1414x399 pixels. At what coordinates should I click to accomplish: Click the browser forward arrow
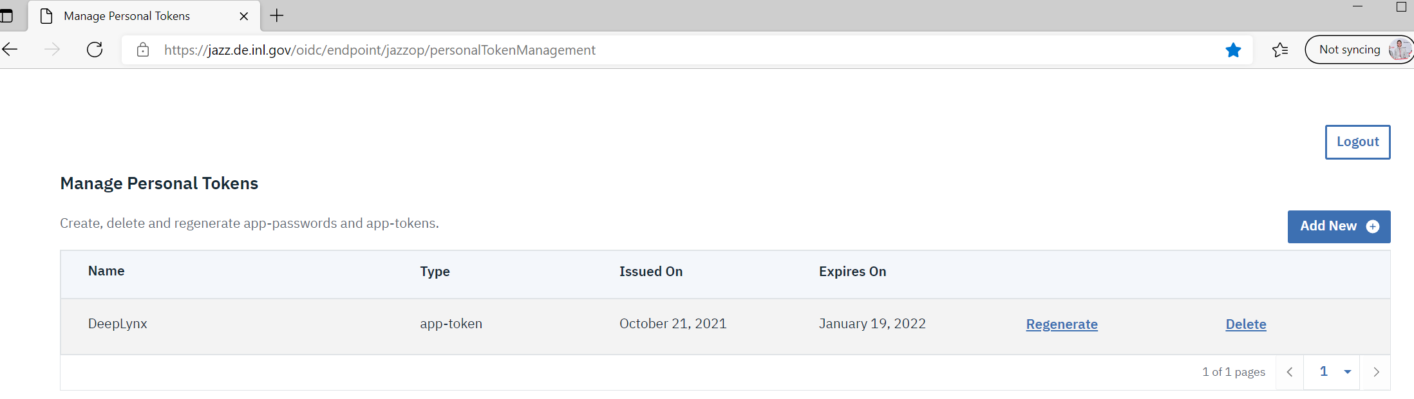tap(52, 50)
